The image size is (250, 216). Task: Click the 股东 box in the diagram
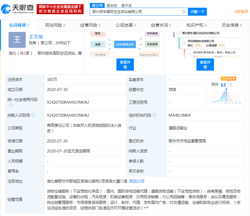(x=98, y=33)
